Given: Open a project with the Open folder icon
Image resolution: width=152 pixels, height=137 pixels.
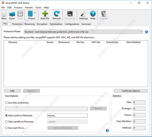Looking at the screenshot, I should tap(12, 14).
